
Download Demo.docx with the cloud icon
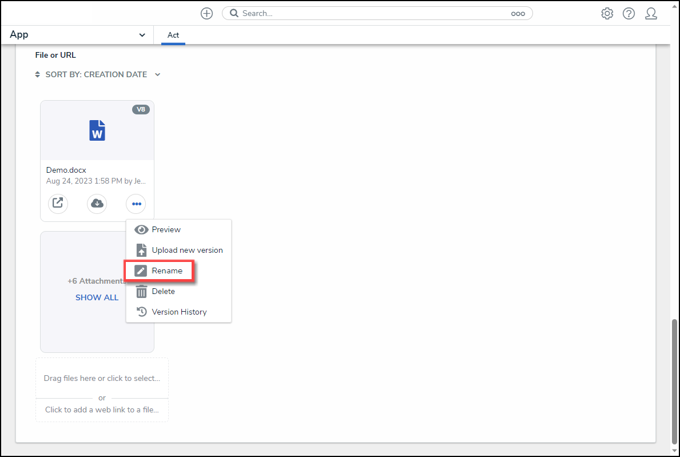point(97,204)
